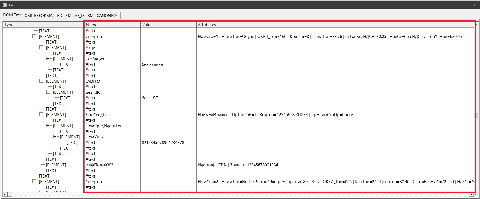This screenshot has height=199, width=480.
Task: Switch to the XML REFORMATTED tab
Action: [x=44, y=16]
